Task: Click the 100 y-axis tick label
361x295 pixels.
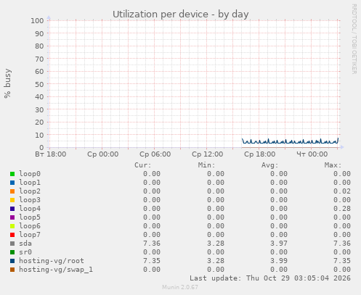Action: coord(37,21)
